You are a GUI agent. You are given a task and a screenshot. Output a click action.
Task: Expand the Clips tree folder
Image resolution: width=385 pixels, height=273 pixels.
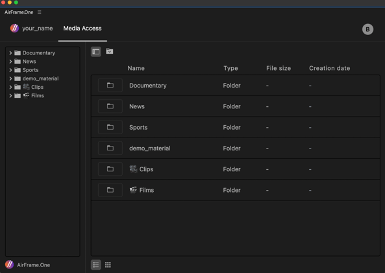10,87
